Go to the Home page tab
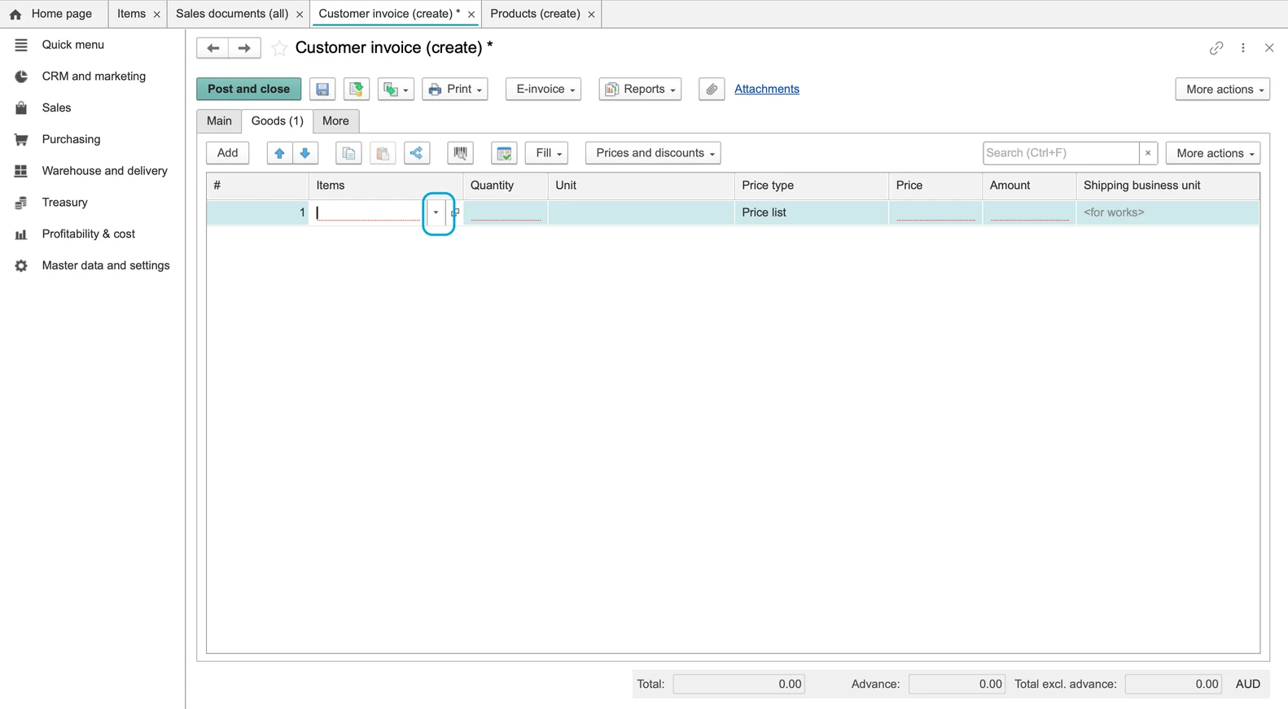Image resolution: width=1288 pixels, height=709 pixels. click(53, 14)
